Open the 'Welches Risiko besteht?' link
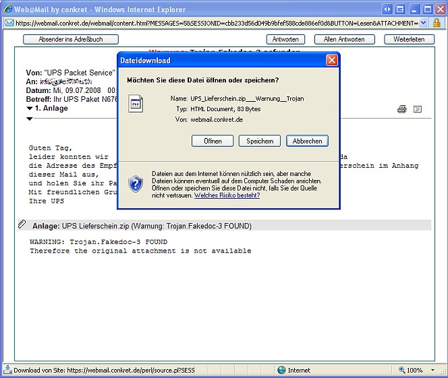448x378 pixels. click(x=227, y=195)
